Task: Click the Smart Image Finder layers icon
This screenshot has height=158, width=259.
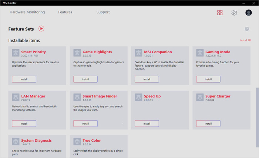Action: (x=77, y=97)
